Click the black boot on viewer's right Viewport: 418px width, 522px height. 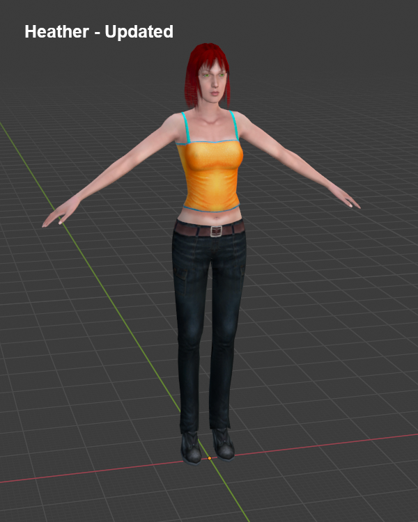[224, 443]
